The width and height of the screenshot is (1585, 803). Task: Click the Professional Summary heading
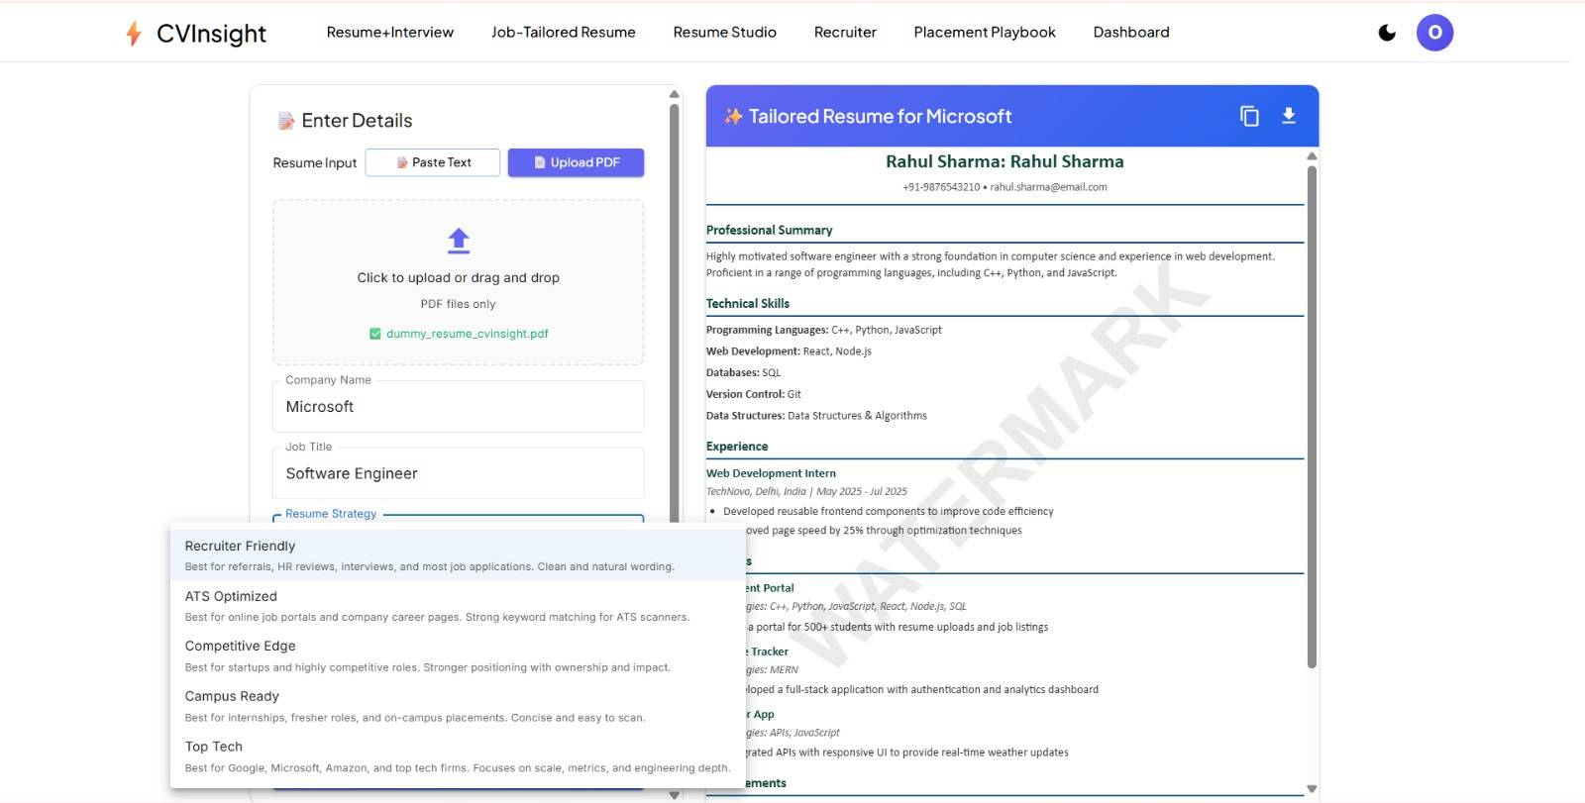tap(769, 230)
